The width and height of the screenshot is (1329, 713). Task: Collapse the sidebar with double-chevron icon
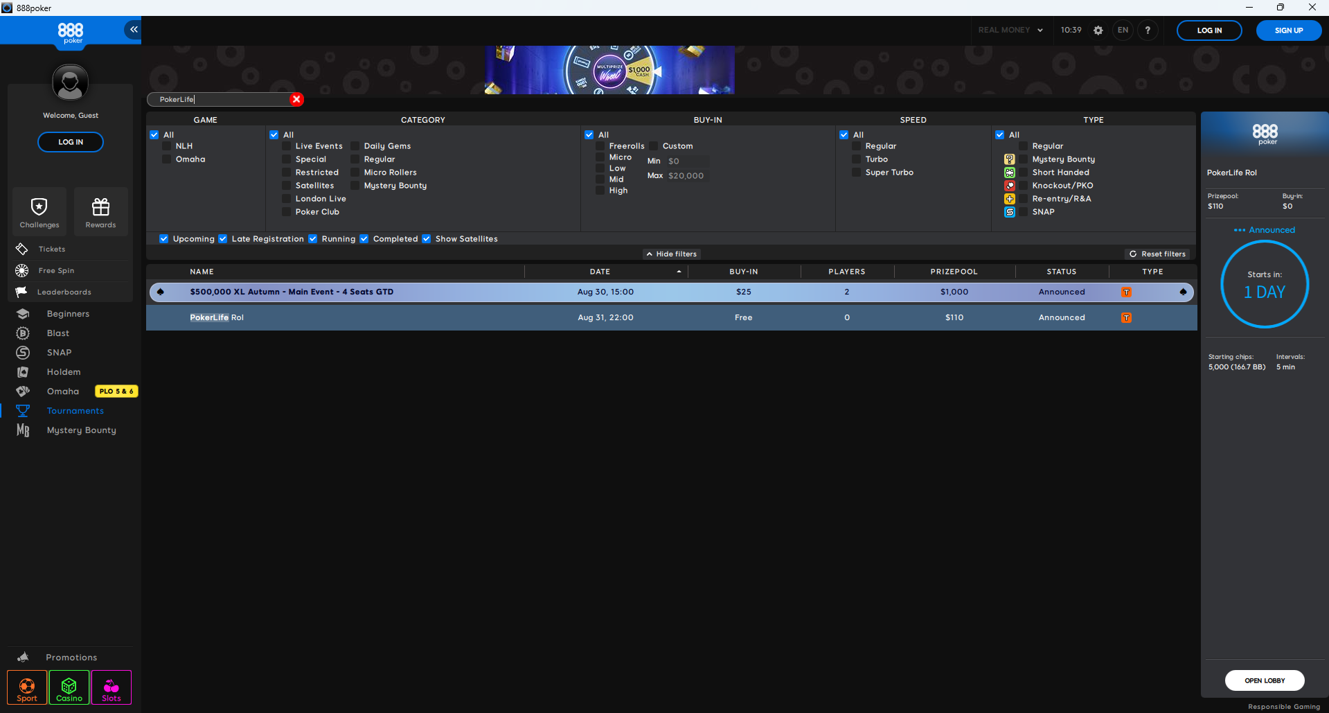coord(133,30)
